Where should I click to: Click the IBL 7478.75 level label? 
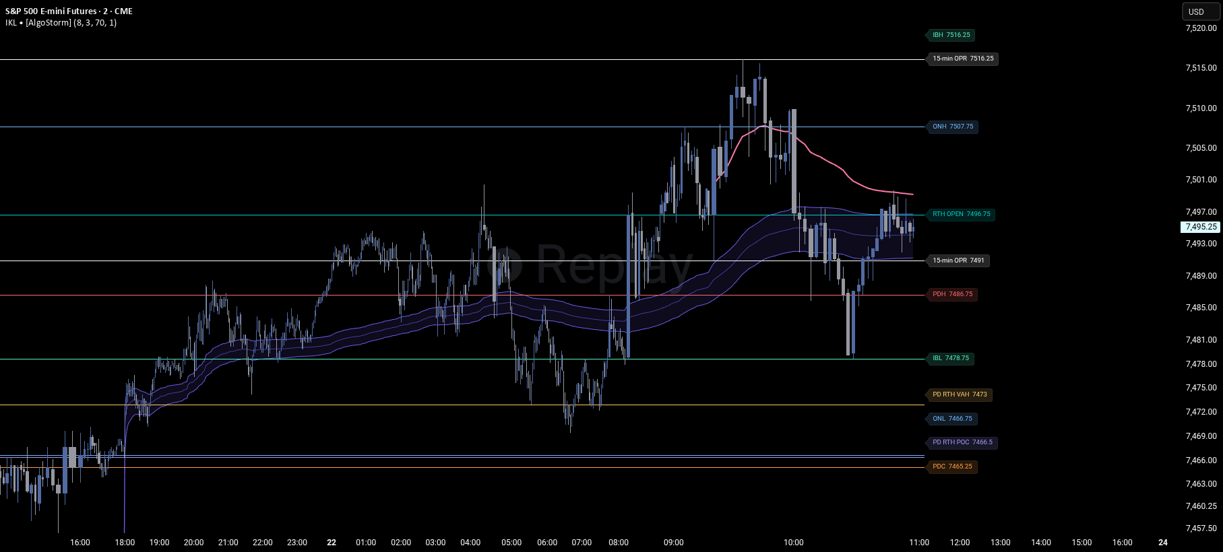point(951,358)
